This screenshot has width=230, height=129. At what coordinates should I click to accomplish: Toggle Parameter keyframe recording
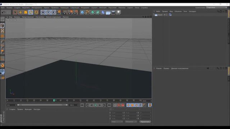141,105
